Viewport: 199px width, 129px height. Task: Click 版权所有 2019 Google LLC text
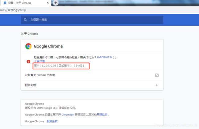pos(51,108)
